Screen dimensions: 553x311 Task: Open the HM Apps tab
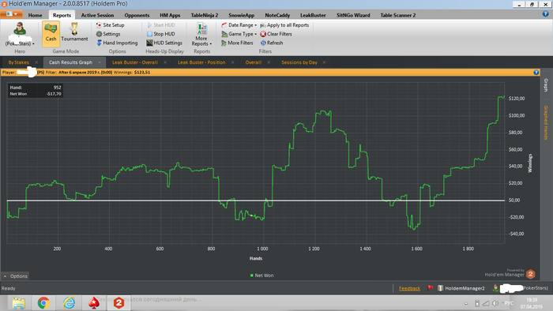pos(170,15)
